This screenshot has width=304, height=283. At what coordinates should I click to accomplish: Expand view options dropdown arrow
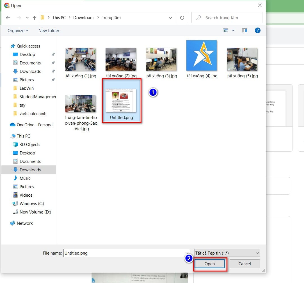pyautogui.click(x=233, y=30)
